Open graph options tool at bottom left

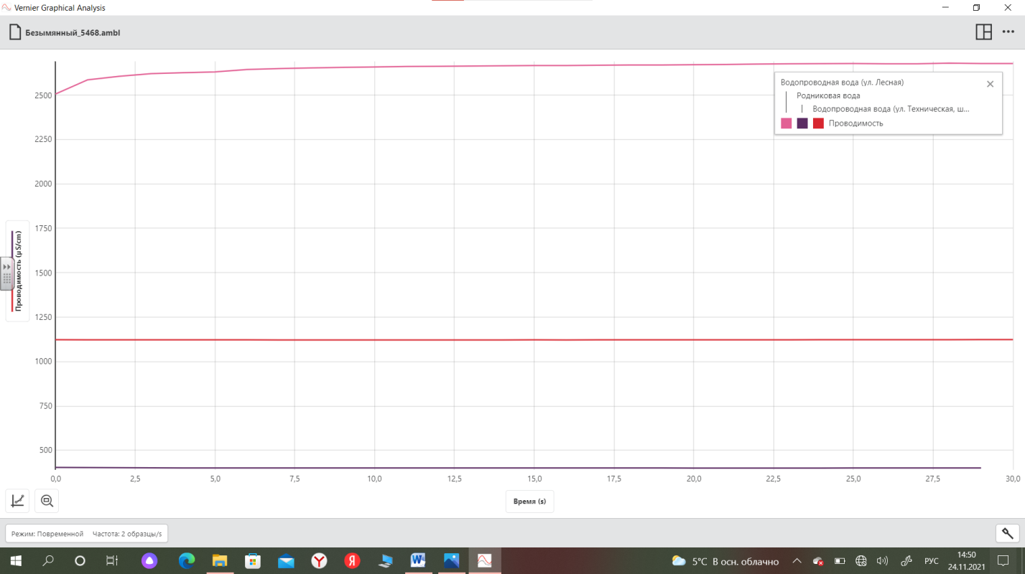18,501
